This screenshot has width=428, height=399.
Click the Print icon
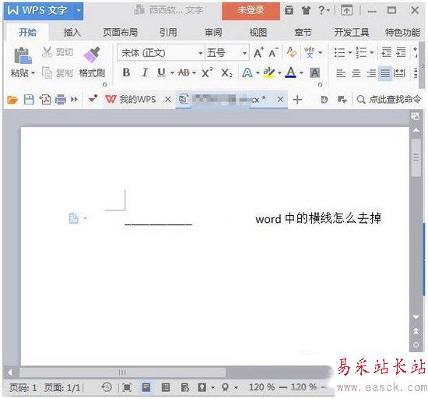click(61, 100)
